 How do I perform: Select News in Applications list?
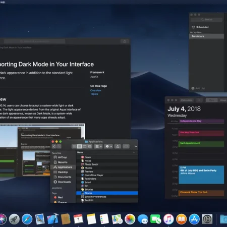point(107,157)
